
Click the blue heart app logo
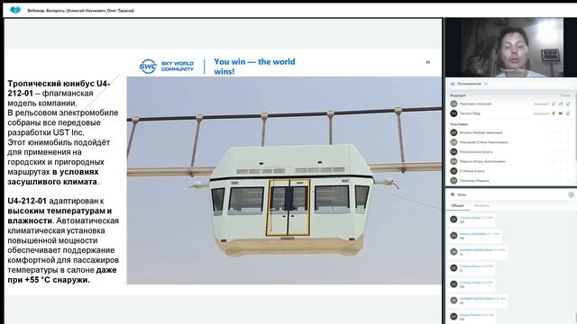click(x=15, y=10)
